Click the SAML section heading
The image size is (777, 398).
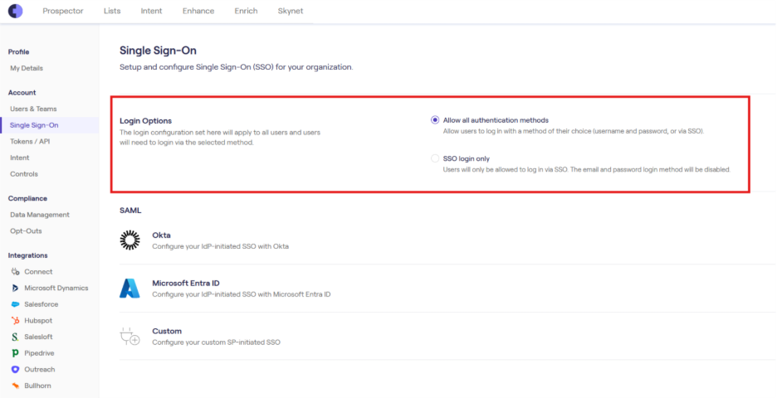pos(130,211)
